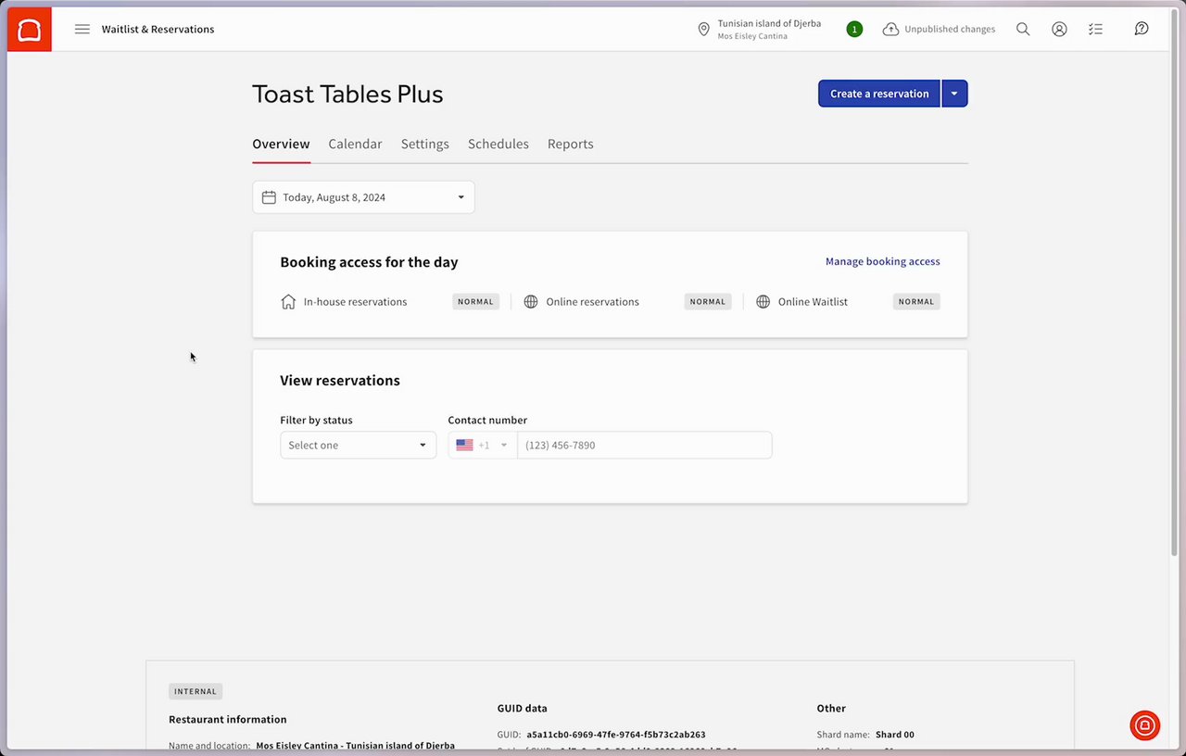Switch to the Calendar tab

click(355, 145)
